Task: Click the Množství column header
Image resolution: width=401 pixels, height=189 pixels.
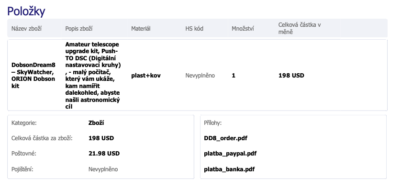Action: coord(243,28)
